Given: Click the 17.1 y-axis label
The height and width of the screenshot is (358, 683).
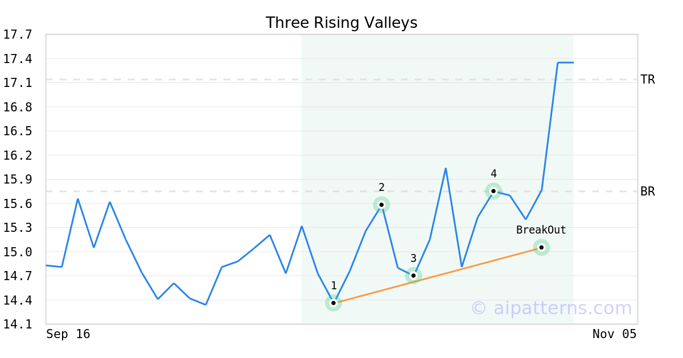Looking at the screenshot, I should (x=18, y=83).
